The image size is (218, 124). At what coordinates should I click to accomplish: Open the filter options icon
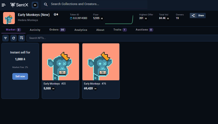coord(5,38)
